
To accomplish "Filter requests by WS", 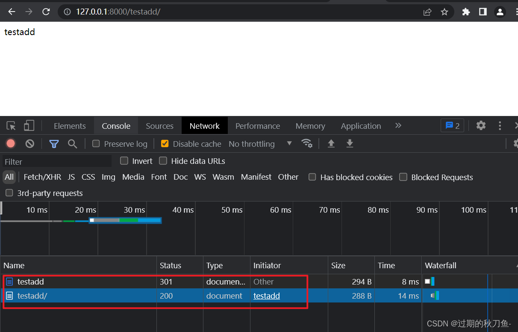I will tap(200, 177).
